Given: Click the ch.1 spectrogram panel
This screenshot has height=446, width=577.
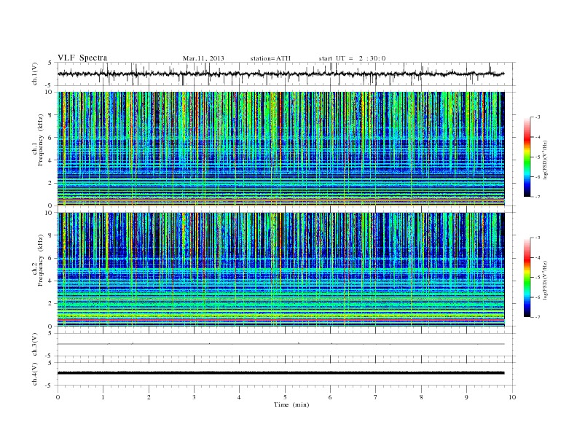Looking at the screenshot, I should click(280, 149).
